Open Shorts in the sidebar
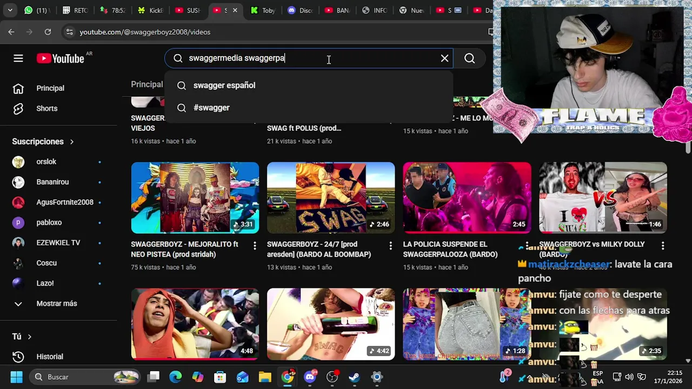692x389 pixels. pyautogui.click(x=58, y=108)
